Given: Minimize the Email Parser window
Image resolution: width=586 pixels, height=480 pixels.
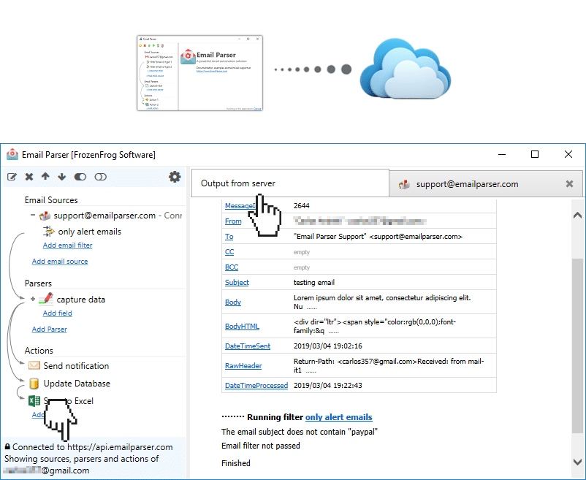Looking at the screenshot, I should click(502, 154).
